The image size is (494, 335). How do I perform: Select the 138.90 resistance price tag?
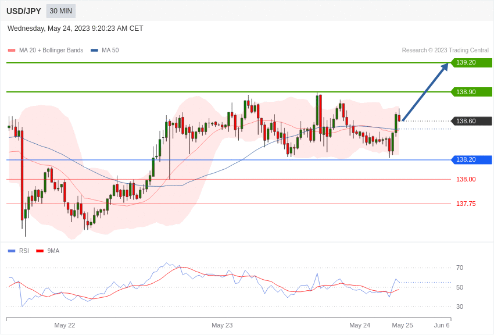pyautogui.click(x=472, y=92)
